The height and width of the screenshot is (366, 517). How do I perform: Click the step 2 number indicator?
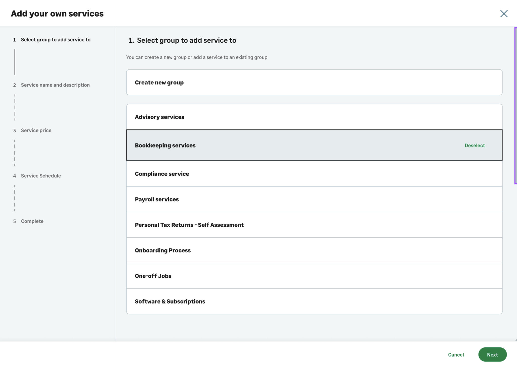coord(15,85)
